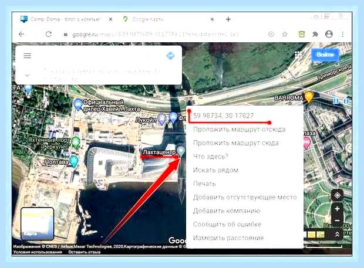364x268 pixels.
Task: Bookmark page with the star icon
Action: (x=285, y=35)
